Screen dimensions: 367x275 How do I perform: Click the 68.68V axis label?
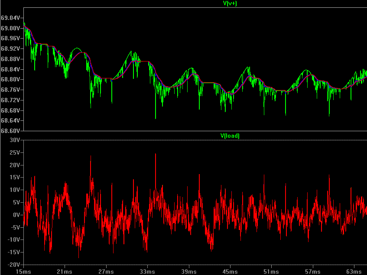pyautogui.click(x=11, y=110)
